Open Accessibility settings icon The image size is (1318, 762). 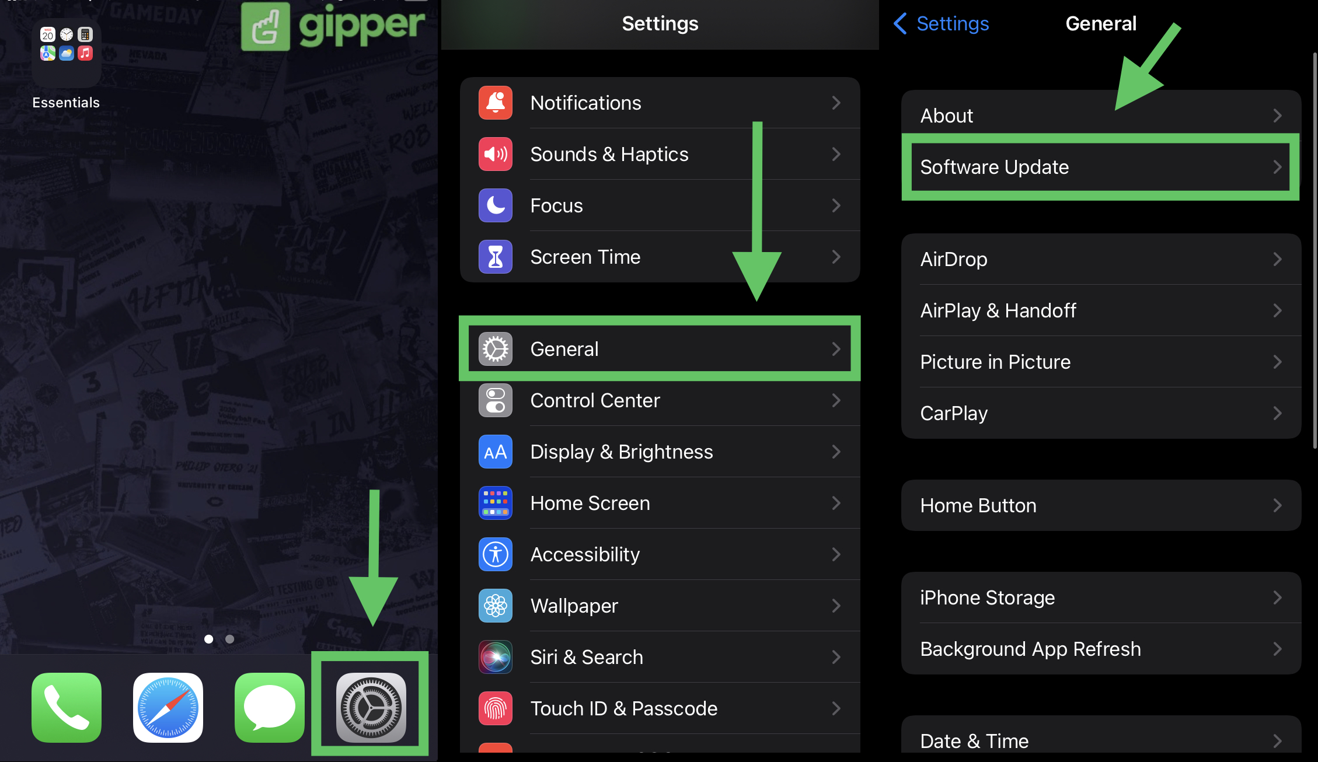(x=496, y=553)
